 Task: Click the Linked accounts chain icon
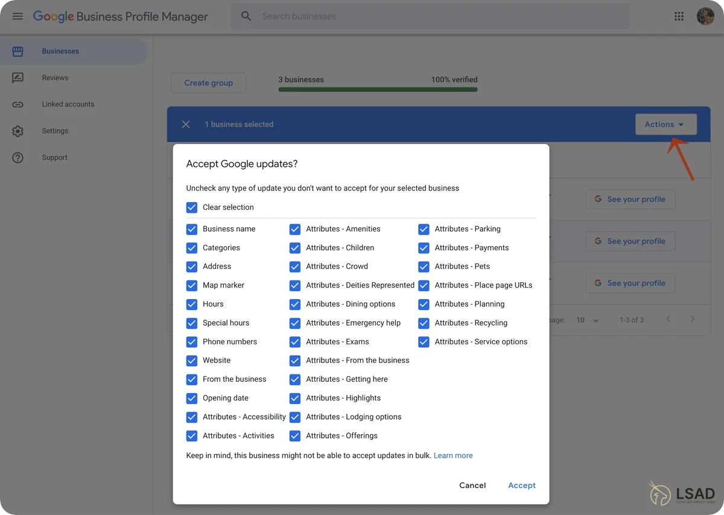click(17, 104)
